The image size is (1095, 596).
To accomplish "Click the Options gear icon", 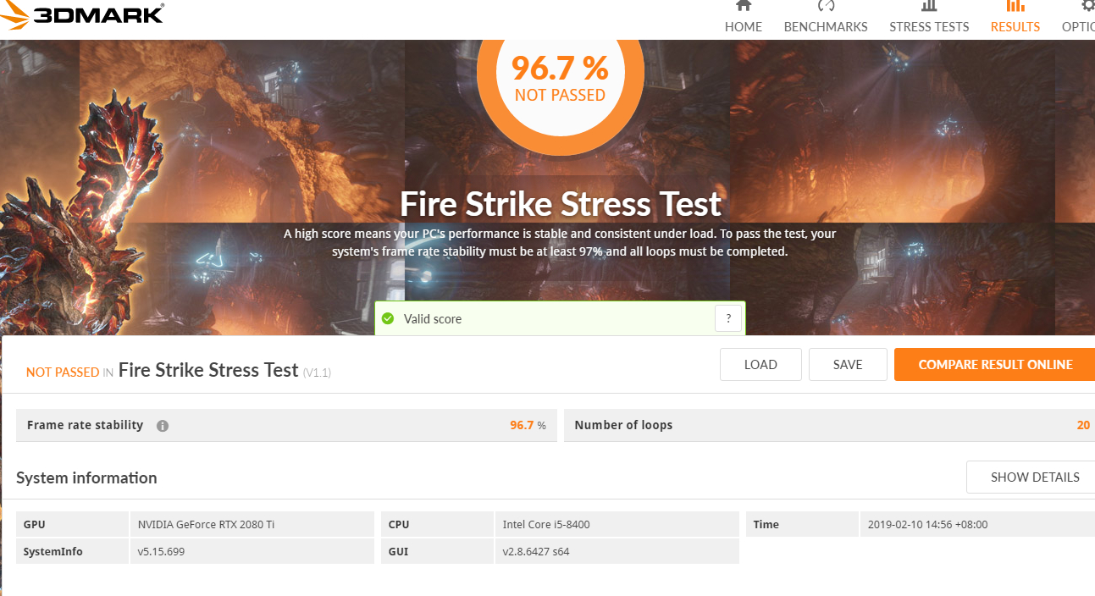I will pos(1087,5).
